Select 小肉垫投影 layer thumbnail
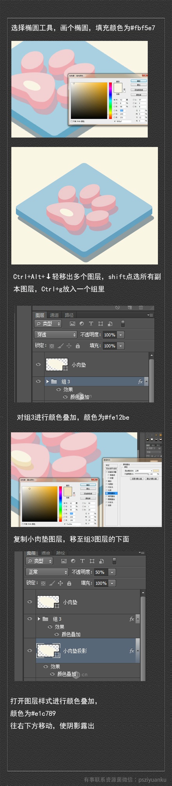The height and width of the screenshot is (786, 172). [x=48, y=651]
